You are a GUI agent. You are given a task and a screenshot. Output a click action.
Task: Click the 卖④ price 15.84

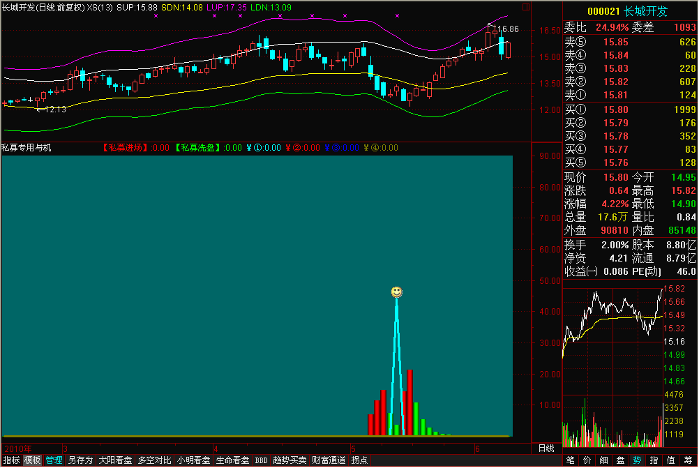tap(616, 55)
